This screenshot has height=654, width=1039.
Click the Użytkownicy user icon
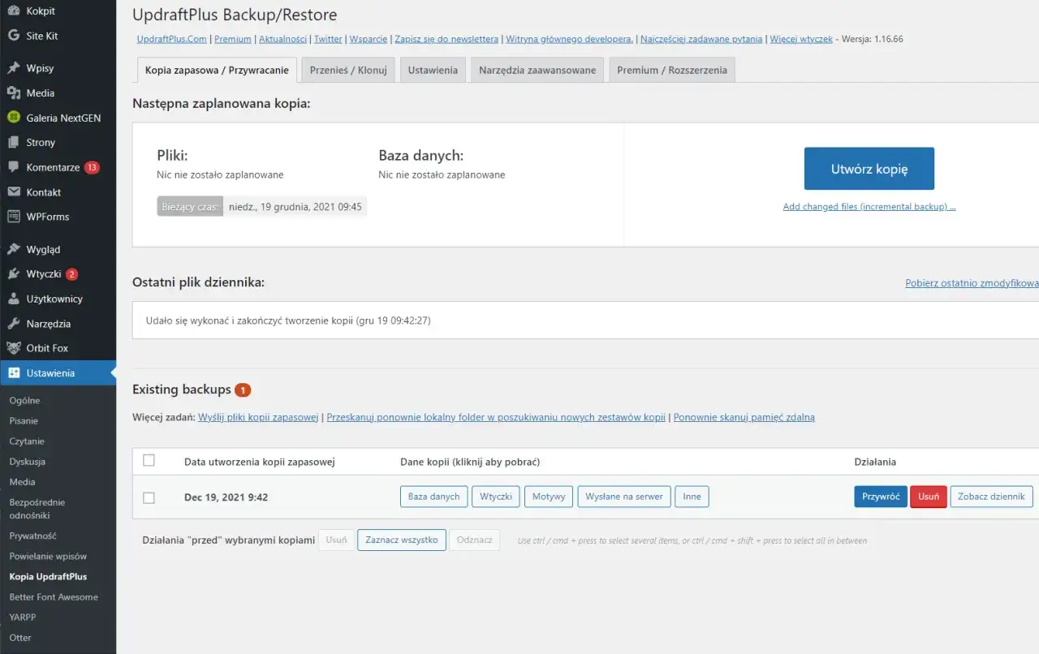(13, 299)
